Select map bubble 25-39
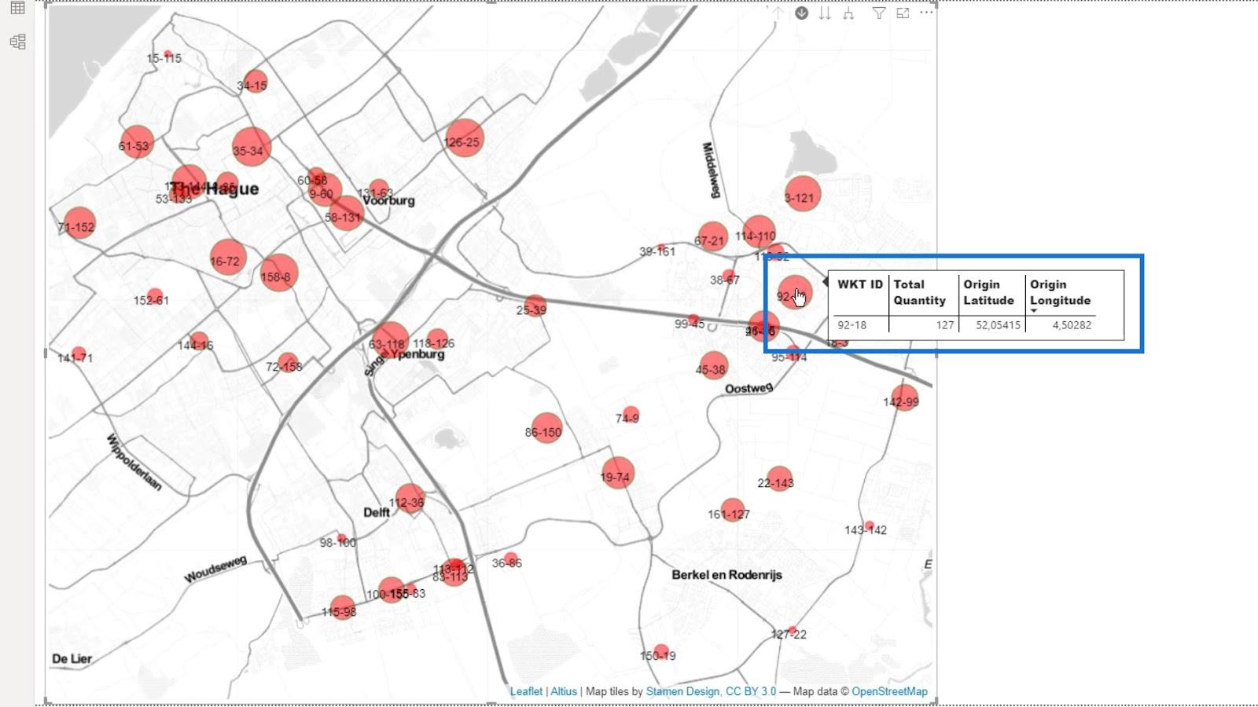The width and height of the screenshot is (1258, 707). 535,306
